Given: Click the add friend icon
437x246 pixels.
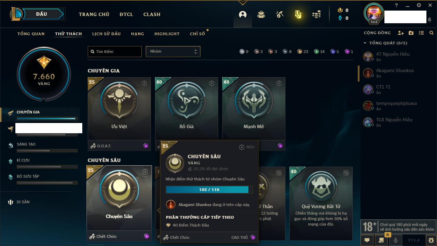Looking at the screenshot, I should [401, 33].
